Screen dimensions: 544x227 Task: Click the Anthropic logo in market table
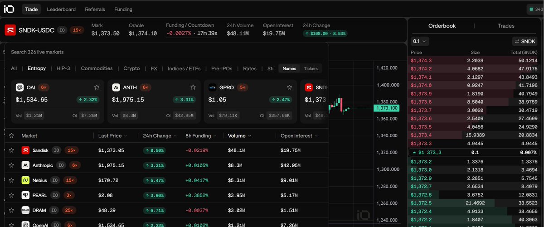coord(25,165)
